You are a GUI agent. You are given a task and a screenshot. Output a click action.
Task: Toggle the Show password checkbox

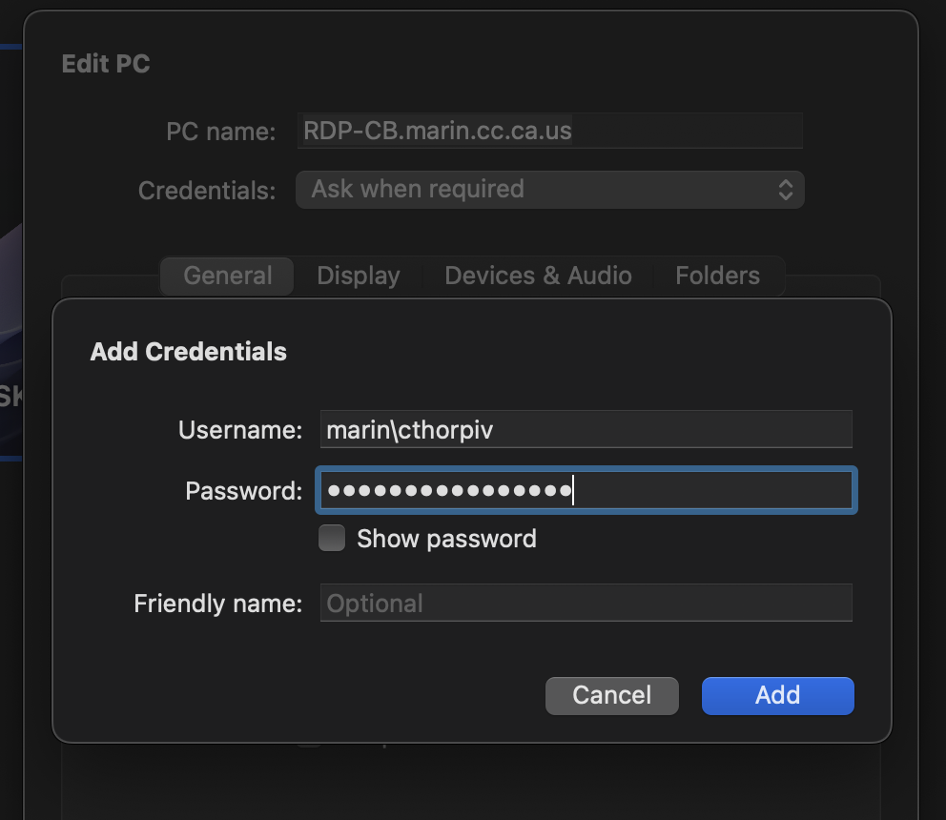(x=332, y=539)
